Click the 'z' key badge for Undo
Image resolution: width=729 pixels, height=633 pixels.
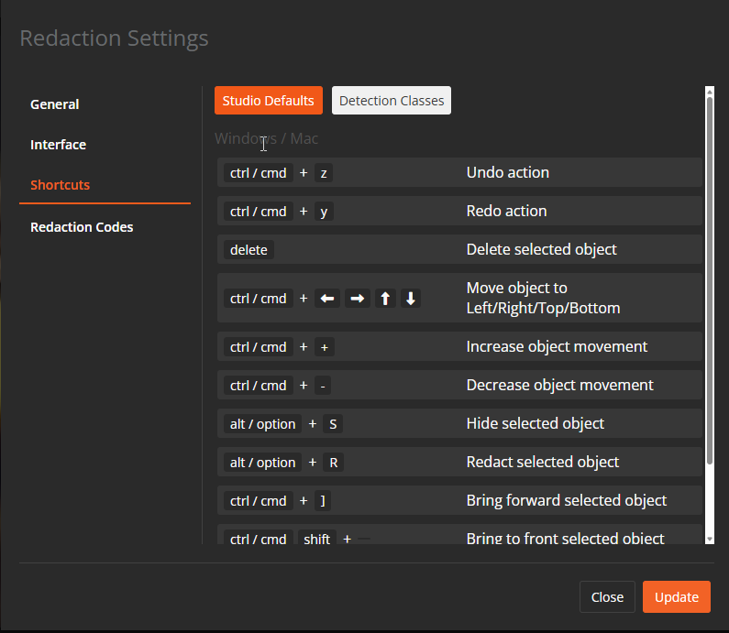(323, 173)
